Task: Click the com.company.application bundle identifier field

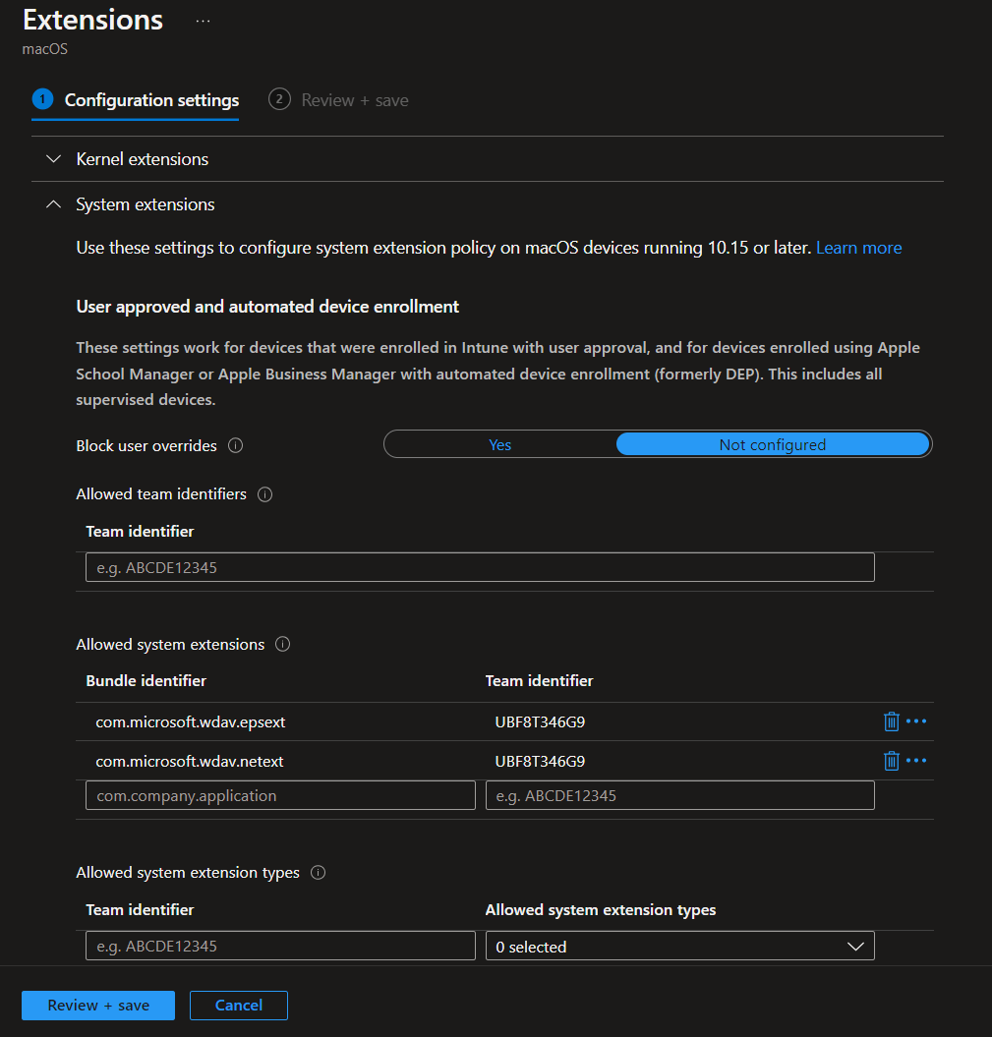Action: [280, 796]
